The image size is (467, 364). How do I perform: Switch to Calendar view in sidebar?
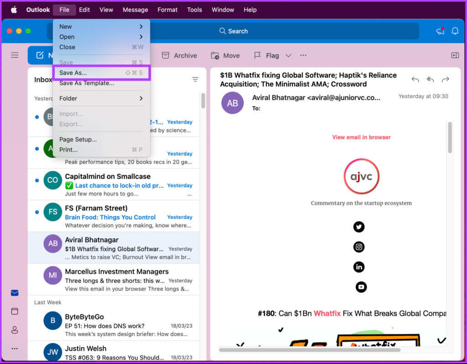15,311
